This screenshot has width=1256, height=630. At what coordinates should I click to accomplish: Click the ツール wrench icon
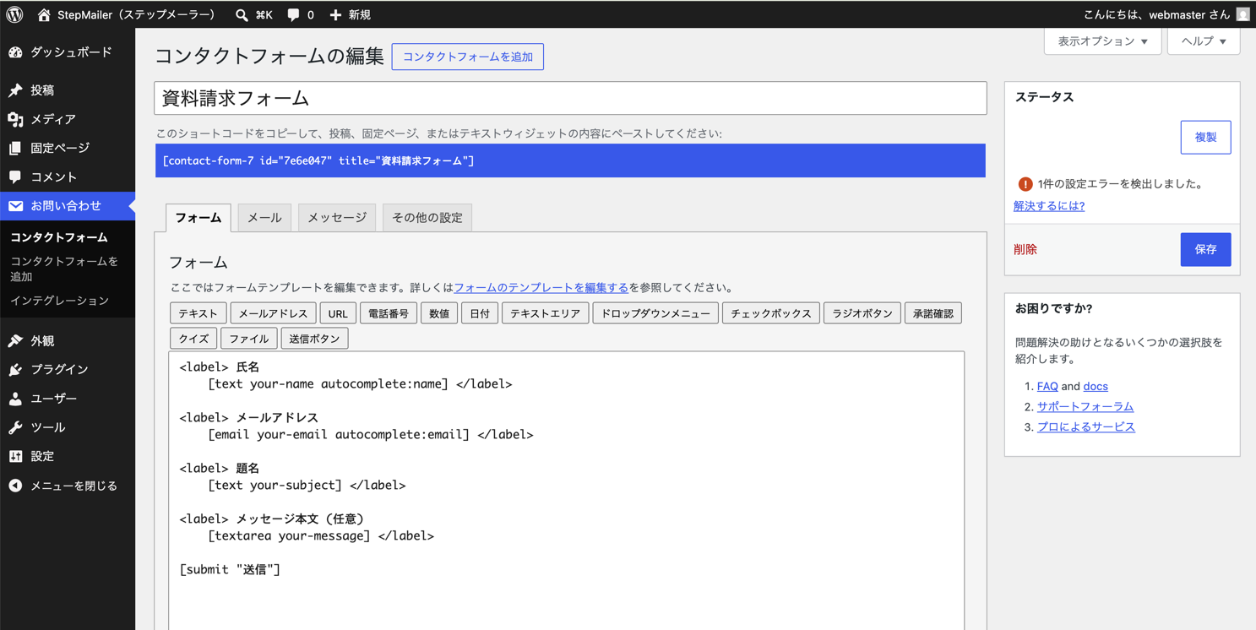coord(15,427)
